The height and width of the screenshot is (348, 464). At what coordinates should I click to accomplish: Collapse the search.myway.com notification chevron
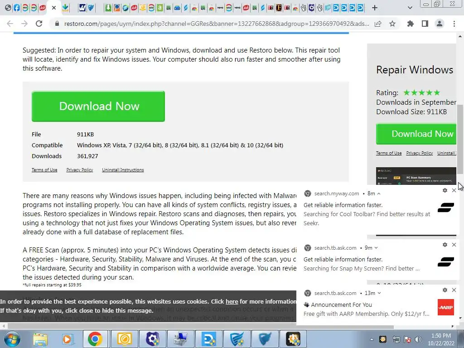click(379, 193)
